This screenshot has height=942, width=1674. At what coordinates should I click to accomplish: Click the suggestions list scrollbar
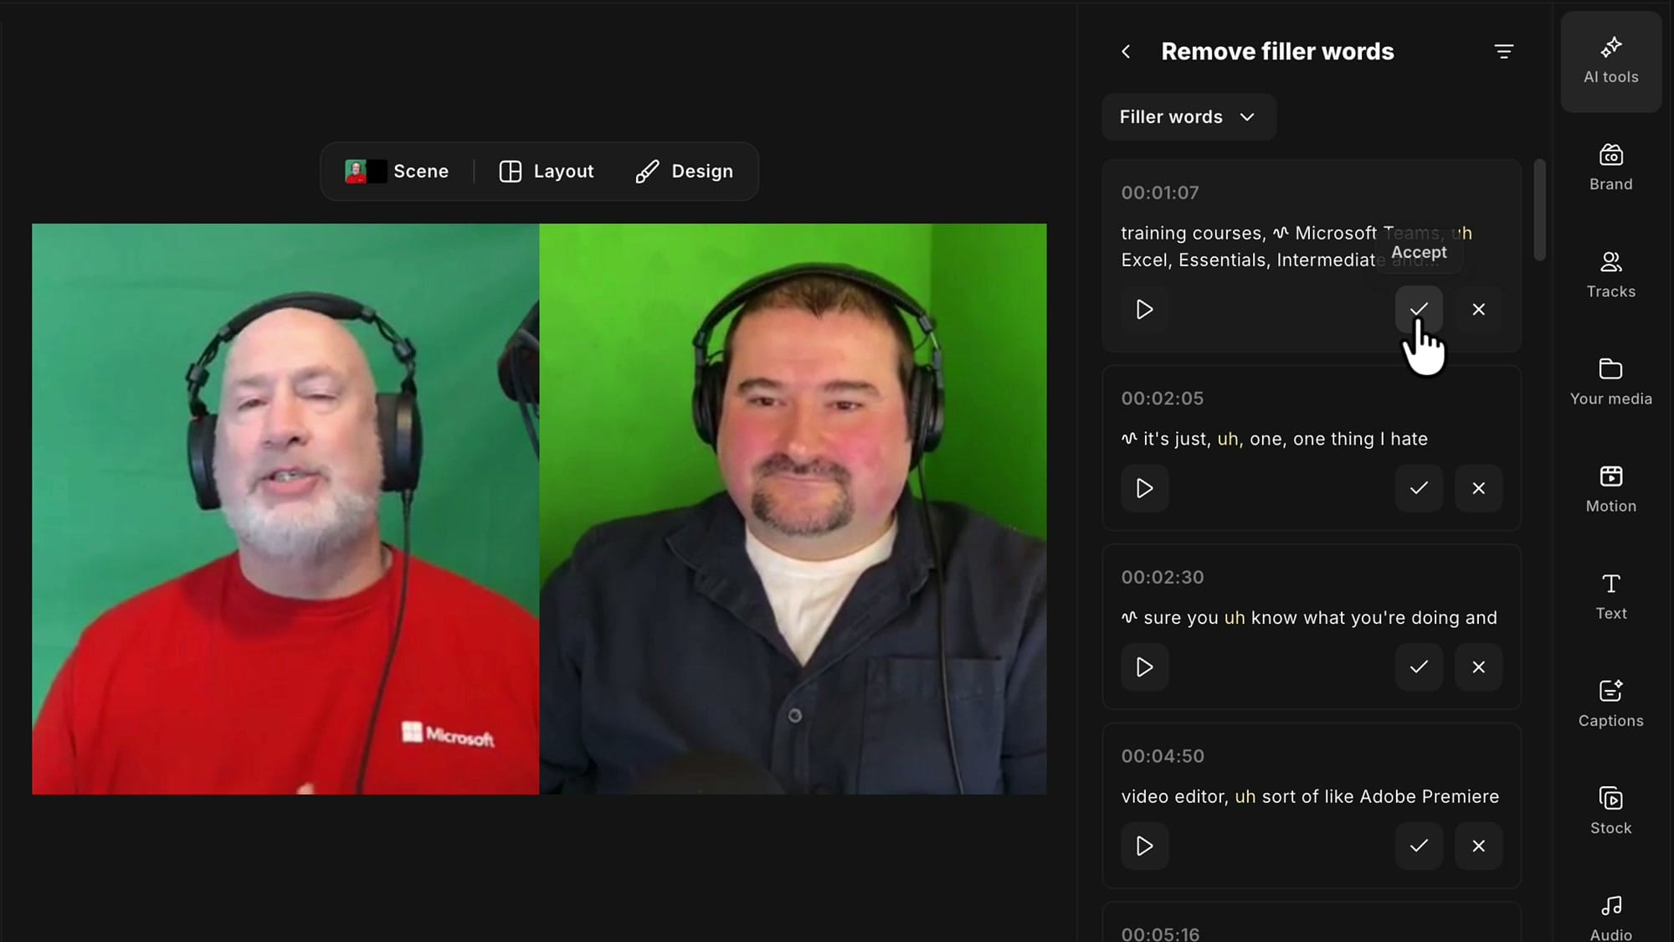(1539, 210)
